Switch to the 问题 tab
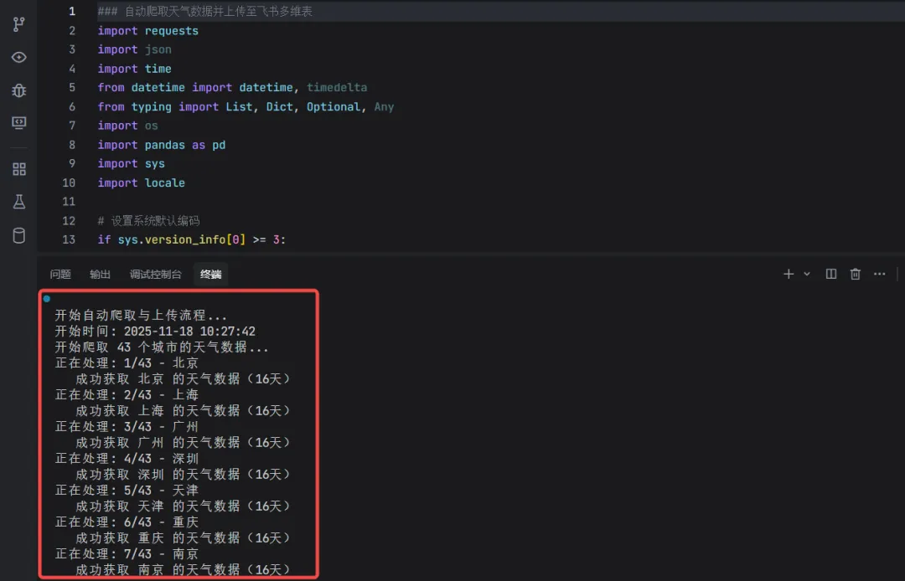 click(59, 274)
